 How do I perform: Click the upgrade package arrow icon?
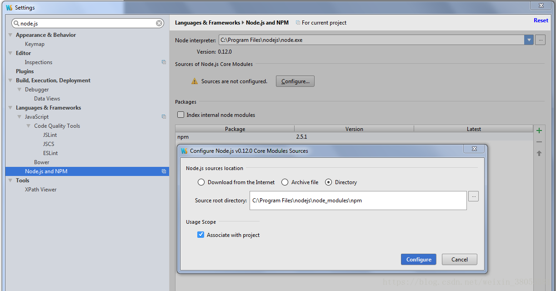point(539,153)
